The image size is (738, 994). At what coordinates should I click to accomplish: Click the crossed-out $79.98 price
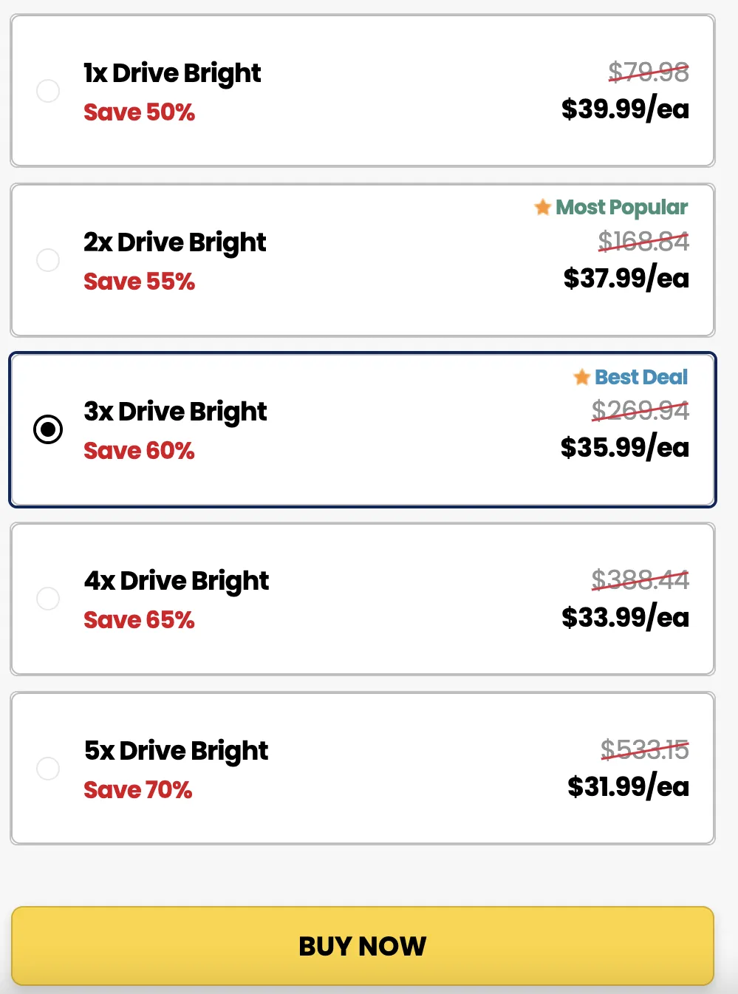(648, 72)
